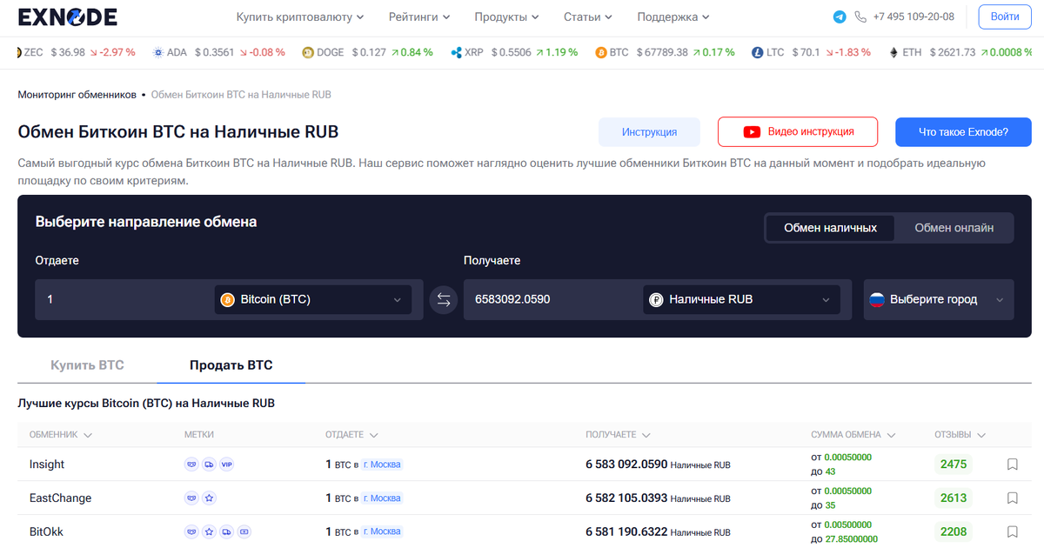This screenshot has height=548, width=1044.
Task: Expand the Поддержка menu
Action: pyautogui.click(x=673, y=17)
